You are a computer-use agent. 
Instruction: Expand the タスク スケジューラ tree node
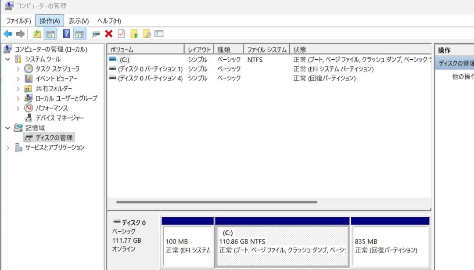tap(18, 68)
